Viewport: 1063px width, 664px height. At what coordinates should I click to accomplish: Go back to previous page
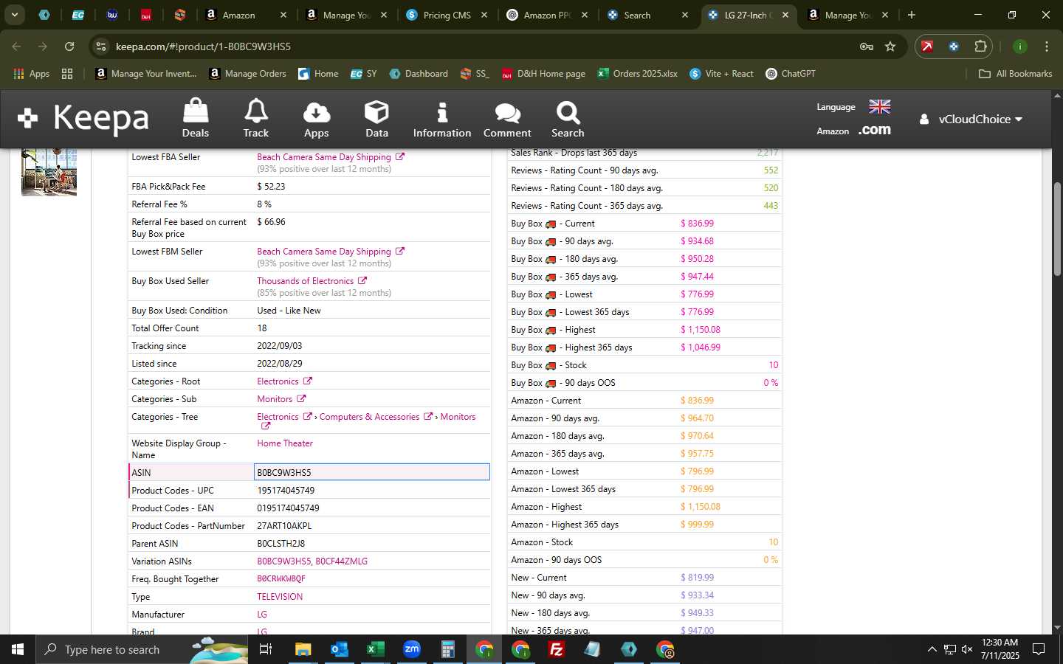pyautogui.click(x=16, y=46)
